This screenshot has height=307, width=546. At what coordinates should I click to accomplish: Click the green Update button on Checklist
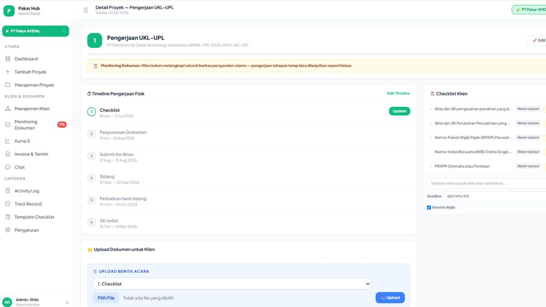399,111
